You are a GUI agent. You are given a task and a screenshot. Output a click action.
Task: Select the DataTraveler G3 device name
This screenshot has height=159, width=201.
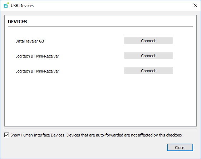click(x=30, y=41)
